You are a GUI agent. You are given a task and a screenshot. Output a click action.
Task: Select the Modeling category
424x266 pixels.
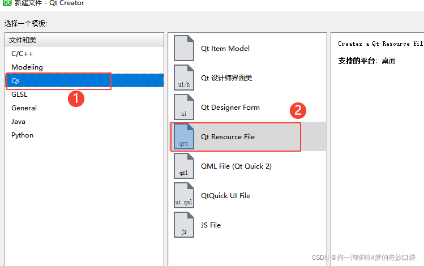pyautogui.click(x=84, y=67)
